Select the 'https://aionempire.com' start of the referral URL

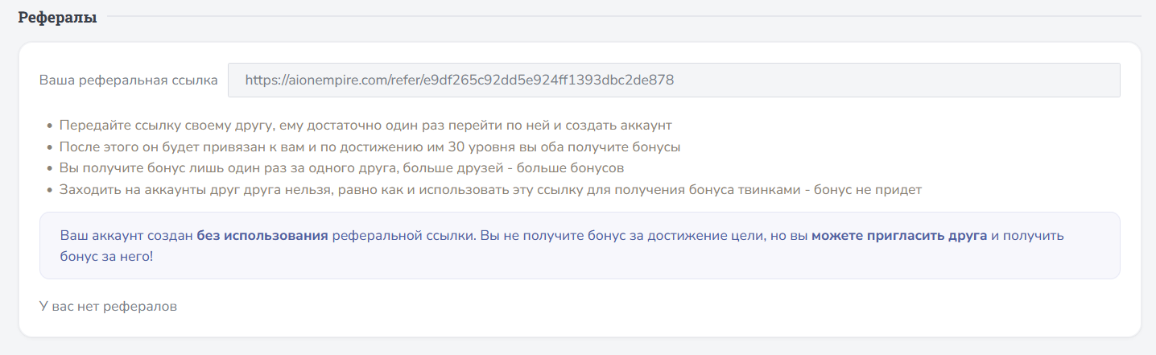pos(315,80)
